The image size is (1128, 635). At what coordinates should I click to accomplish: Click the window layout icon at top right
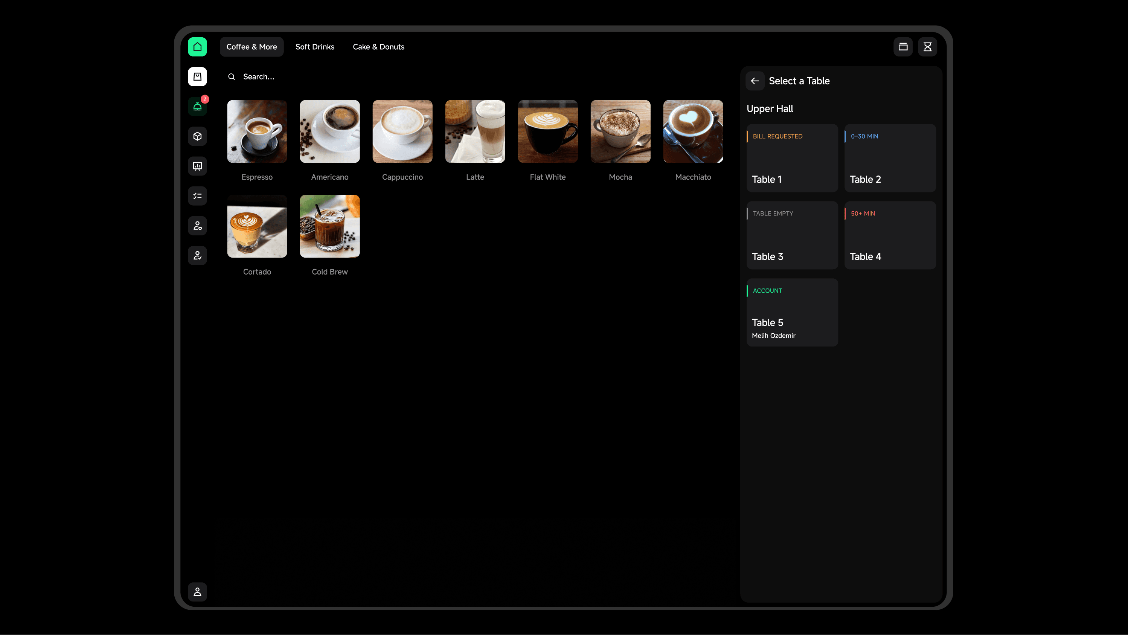coord(903,47)
